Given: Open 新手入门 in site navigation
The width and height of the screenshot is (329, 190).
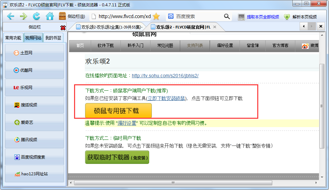Looking at the screenshot, I should 135,45.
